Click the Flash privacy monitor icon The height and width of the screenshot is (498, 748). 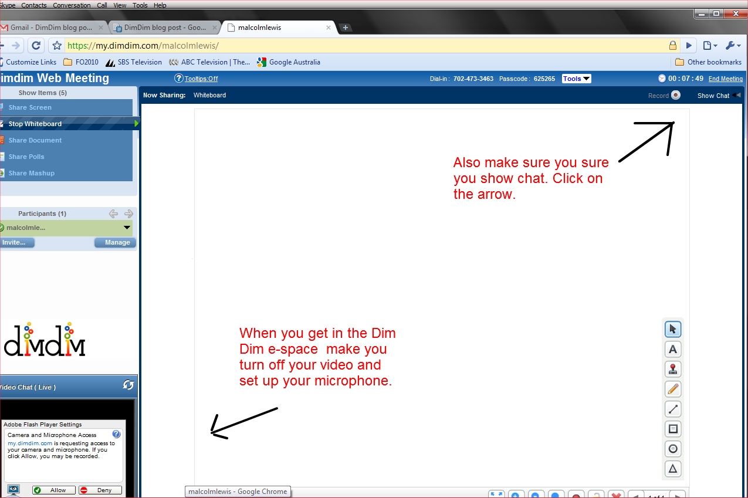coord(13,490)
